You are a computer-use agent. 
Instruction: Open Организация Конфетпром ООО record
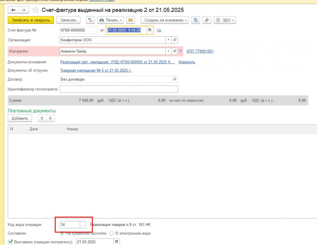[x=175, y=40]
